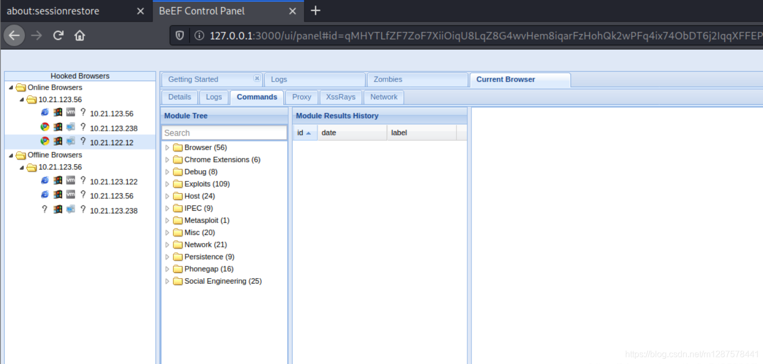Click the Metasploit (1) folder icon

pyautogui.click(x=178, y=220)
